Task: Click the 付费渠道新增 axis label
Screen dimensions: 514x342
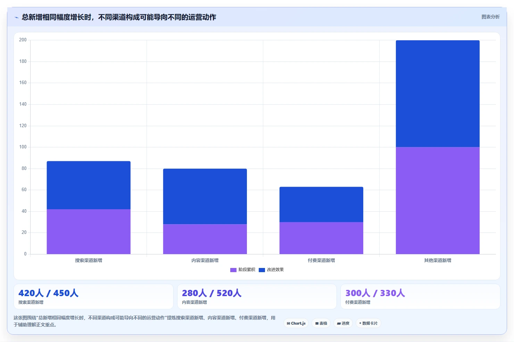Action: 321,260
